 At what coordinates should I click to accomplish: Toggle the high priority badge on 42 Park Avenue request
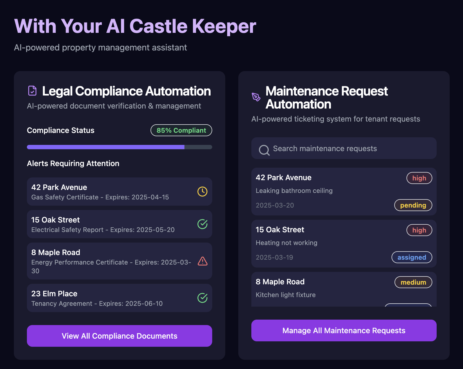[419, 178]
